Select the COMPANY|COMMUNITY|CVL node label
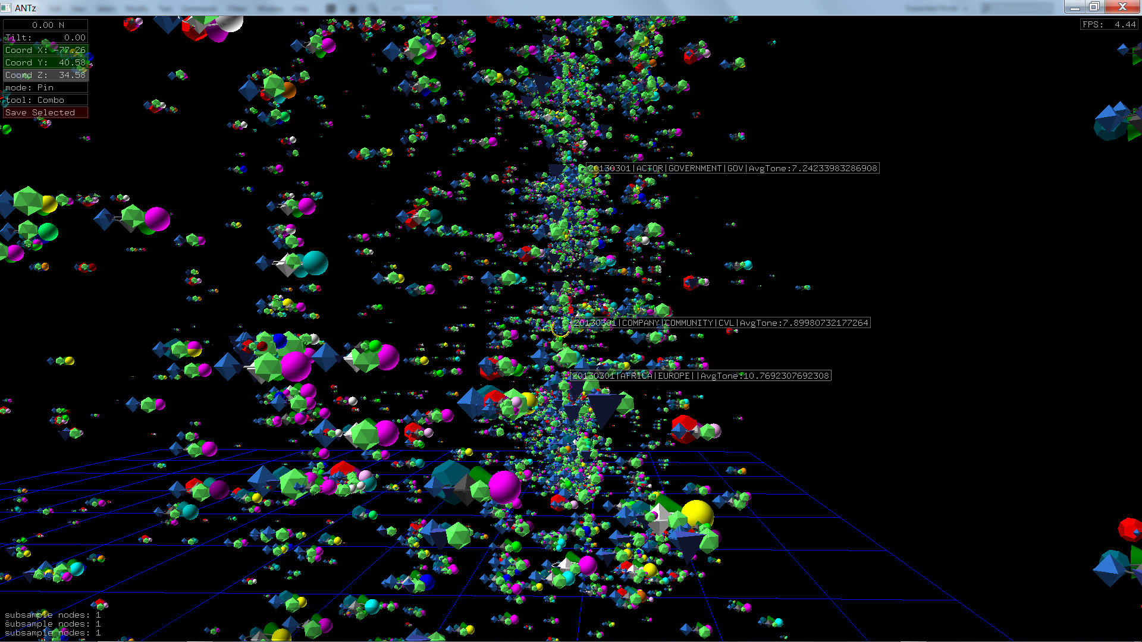Viewport: 1142px width, 642px height. click(x=720, y=323)
